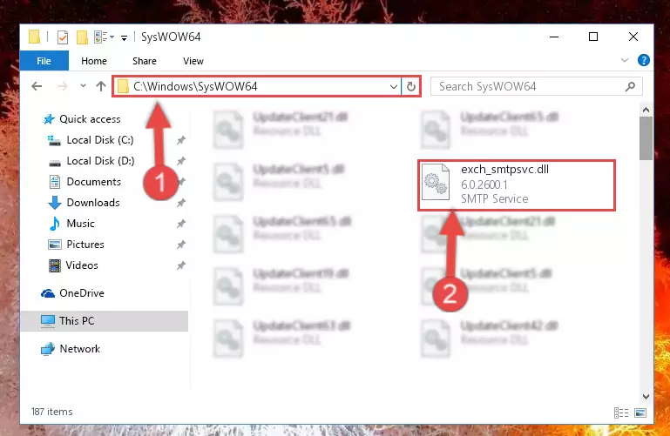Go up one folder level arrow
Viewport: 670px width, 436px height.
pyautogui.click(x=101, y=87)
